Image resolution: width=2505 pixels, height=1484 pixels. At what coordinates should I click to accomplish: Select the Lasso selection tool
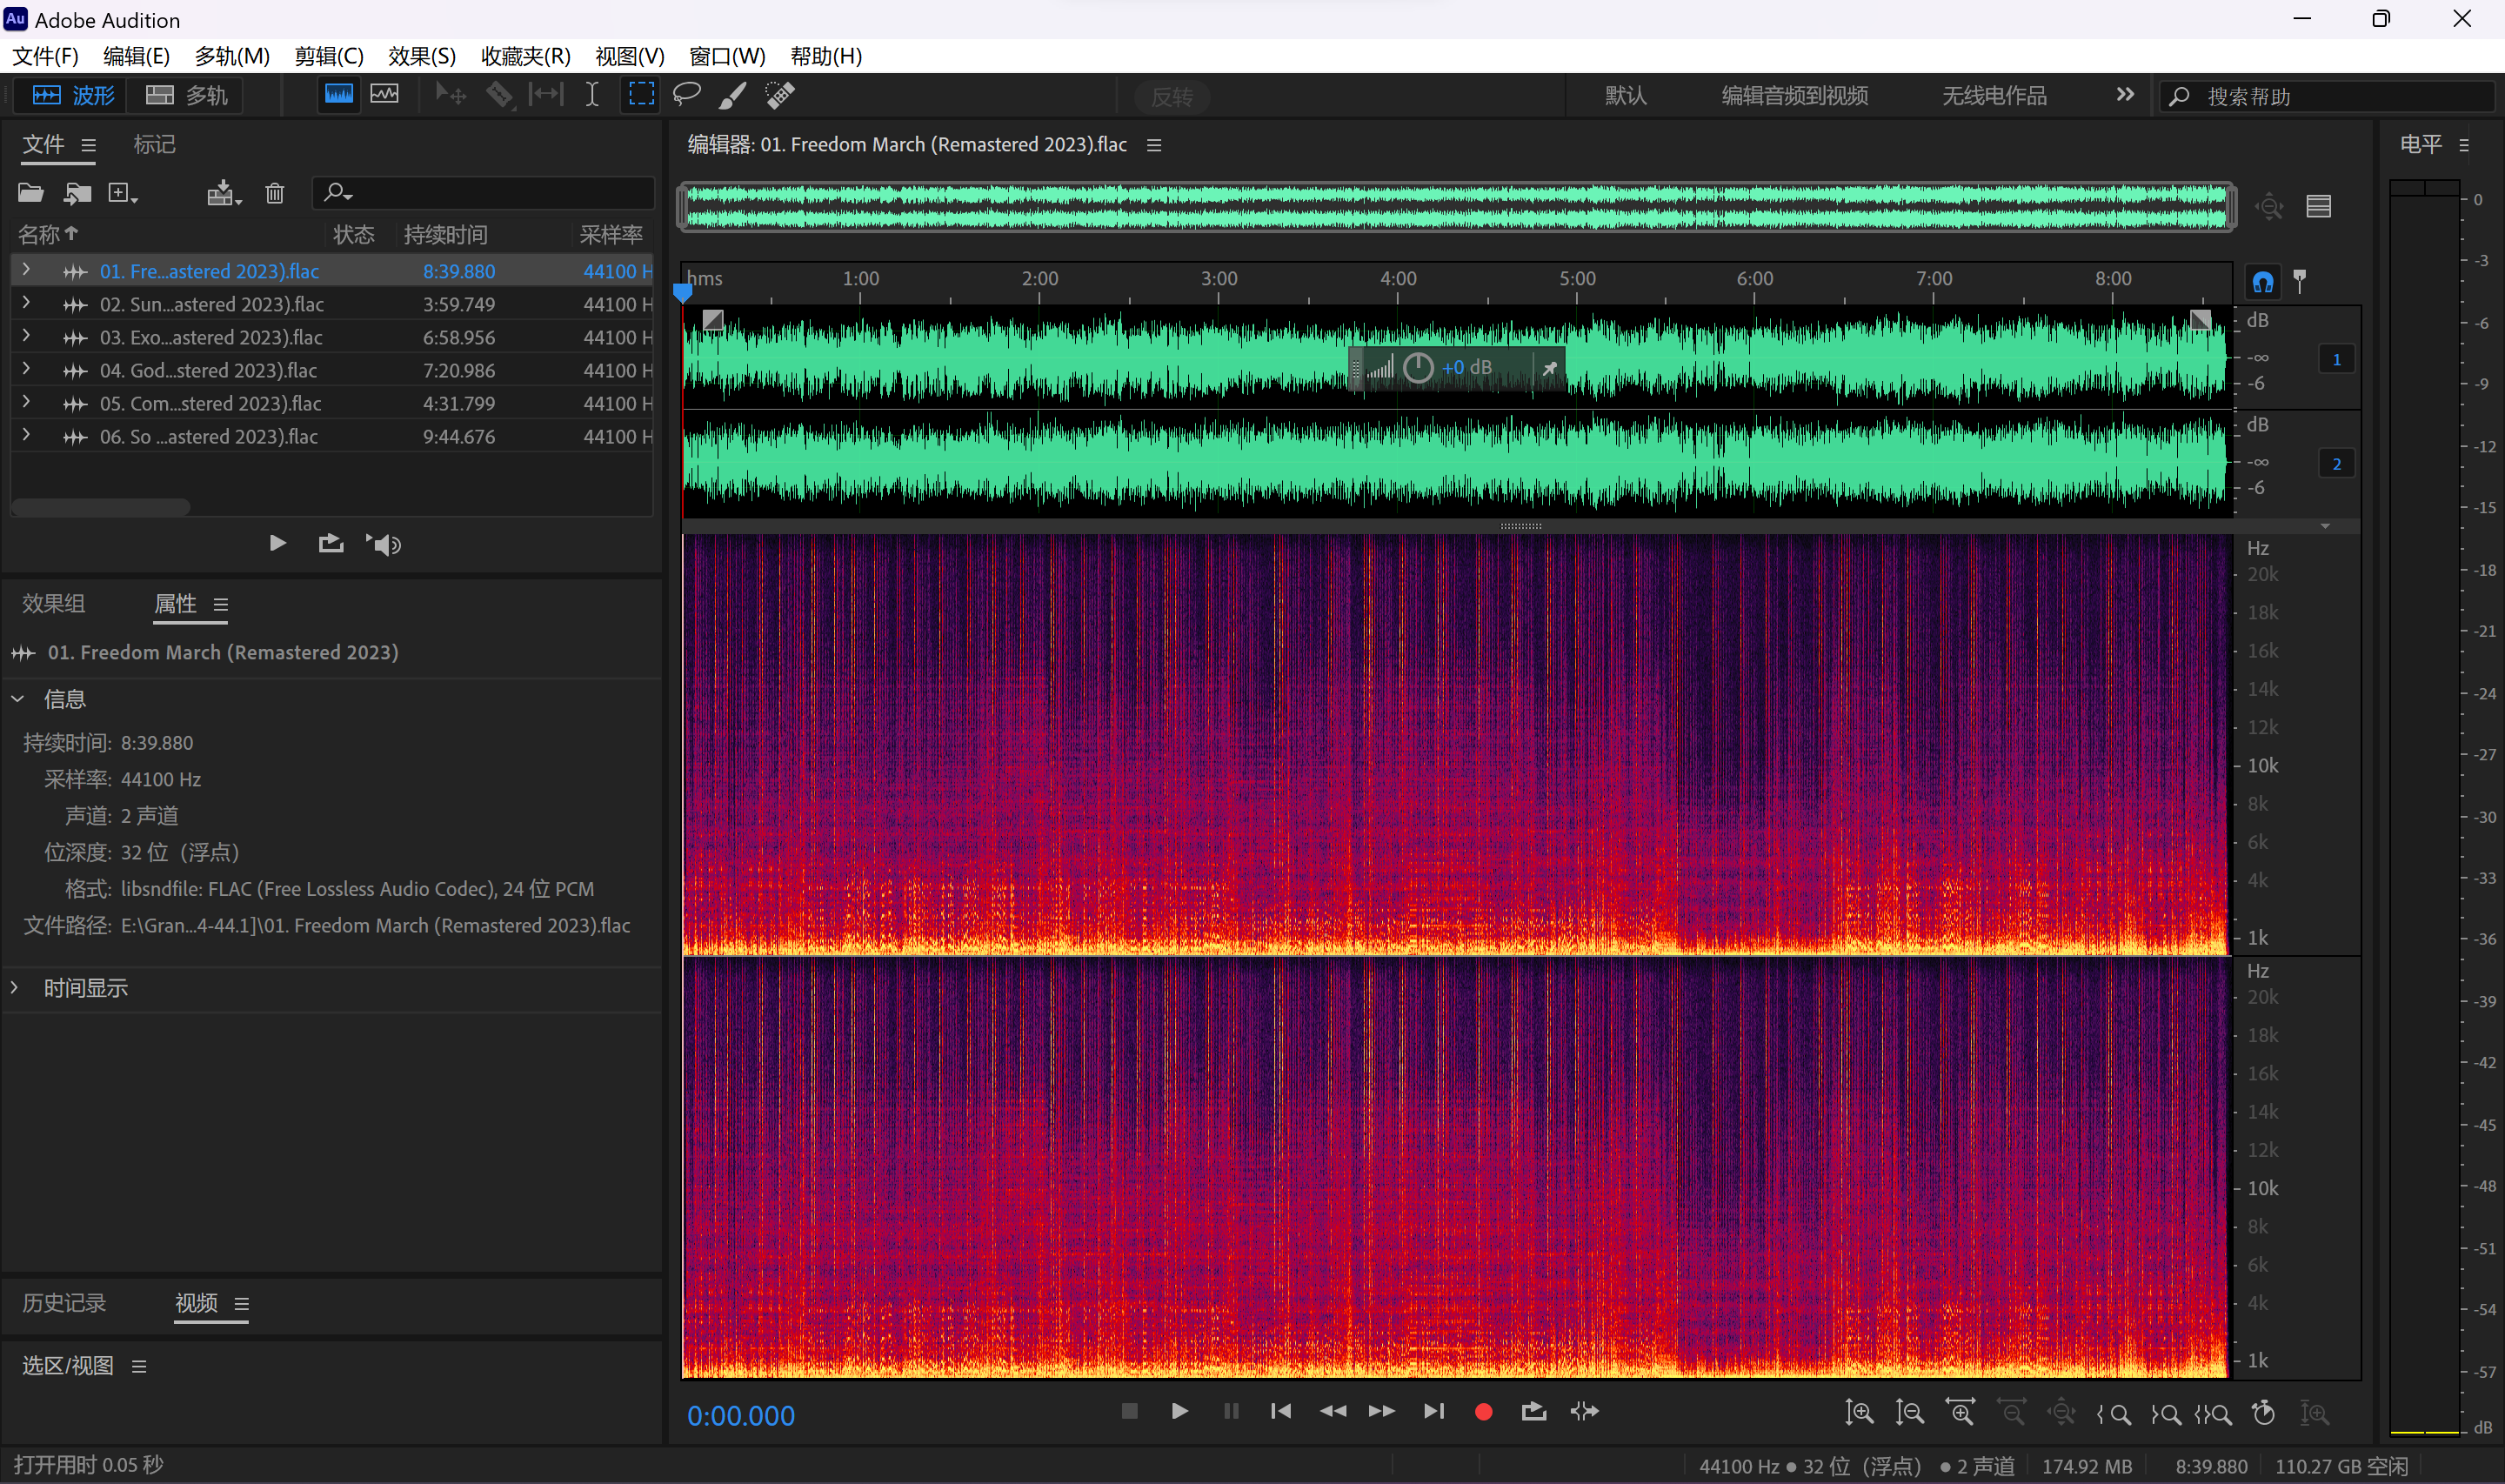[687, 95]
